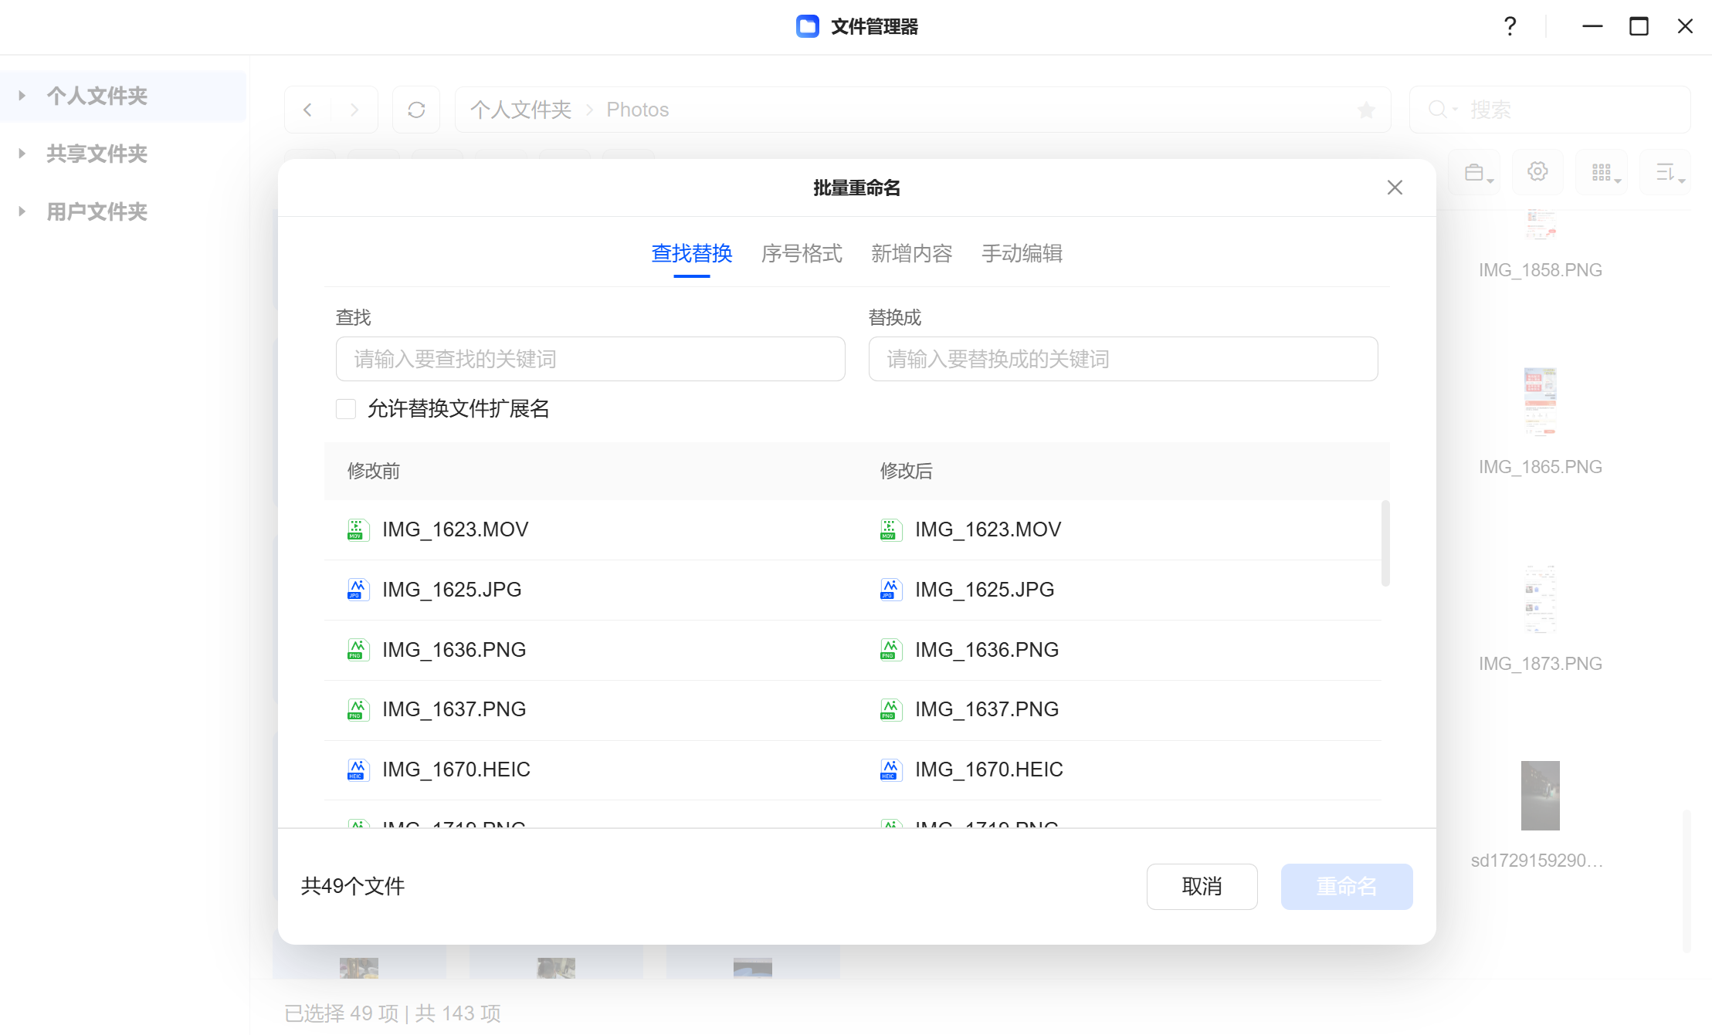Click IMG_1623.MOV in the 修改后 column
The height and width of the screenshot is (1035, 1712).
(x=988, y=529)
